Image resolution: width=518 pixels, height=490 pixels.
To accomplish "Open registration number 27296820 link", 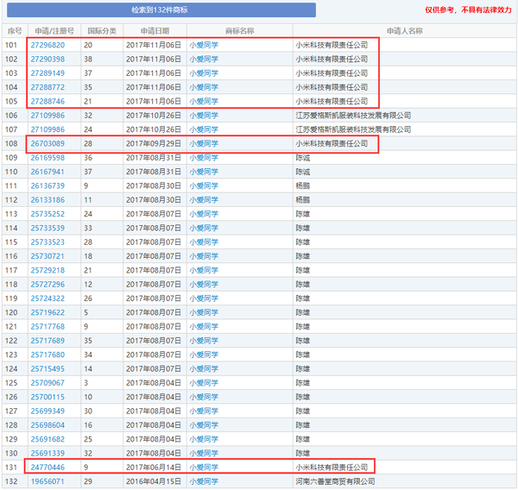I will 47,45.
